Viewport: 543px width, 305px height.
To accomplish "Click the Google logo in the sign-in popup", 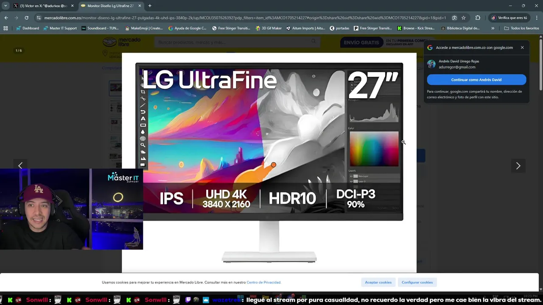I will point(430,48).
